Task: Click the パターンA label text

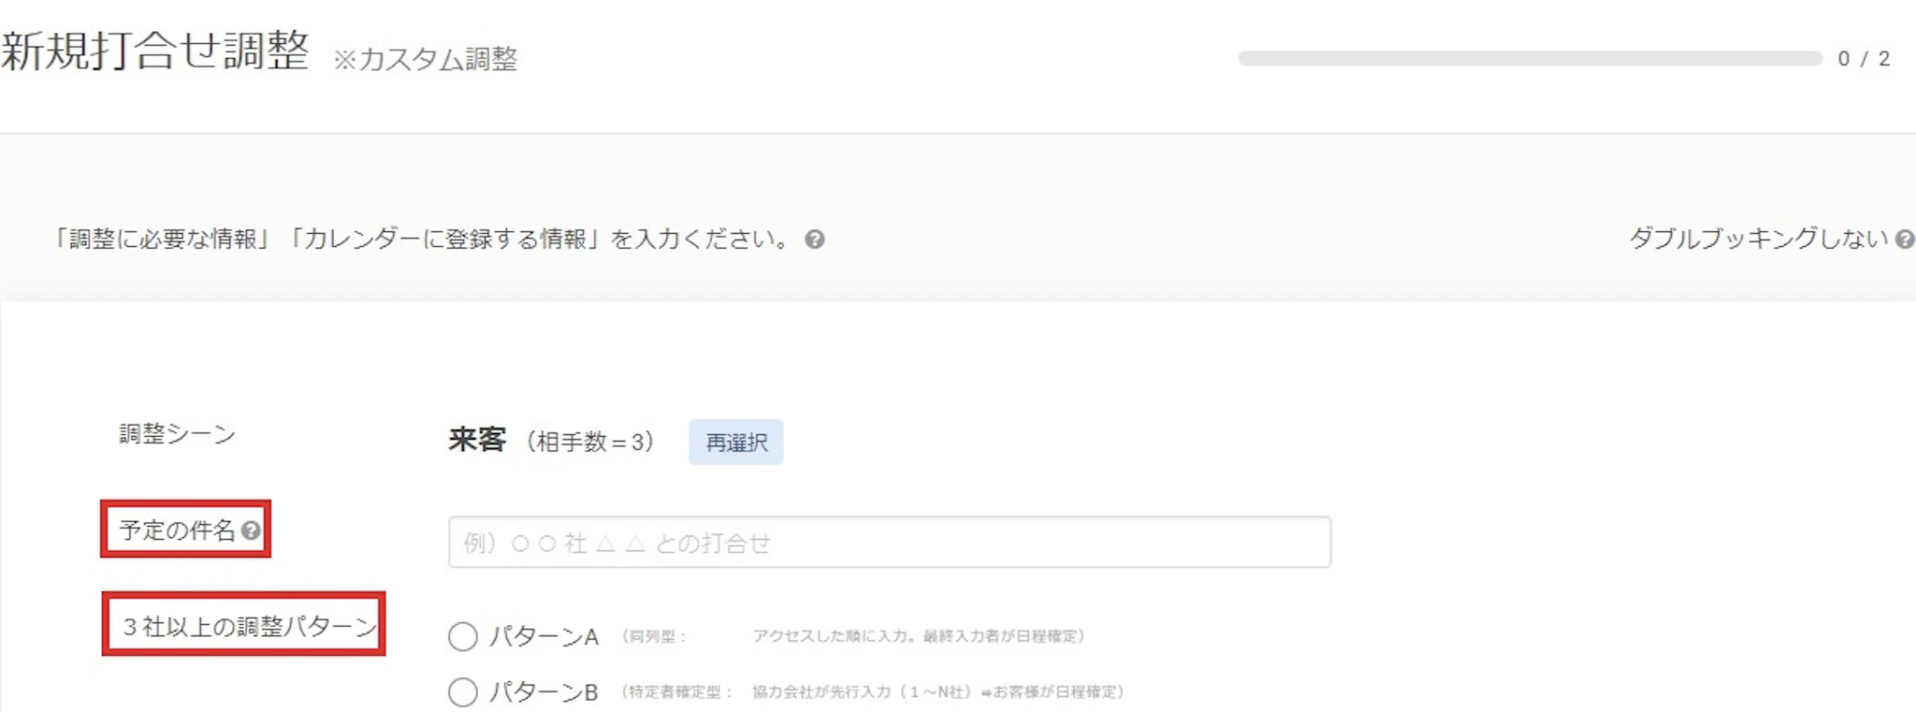Action: tap(544, 637)
